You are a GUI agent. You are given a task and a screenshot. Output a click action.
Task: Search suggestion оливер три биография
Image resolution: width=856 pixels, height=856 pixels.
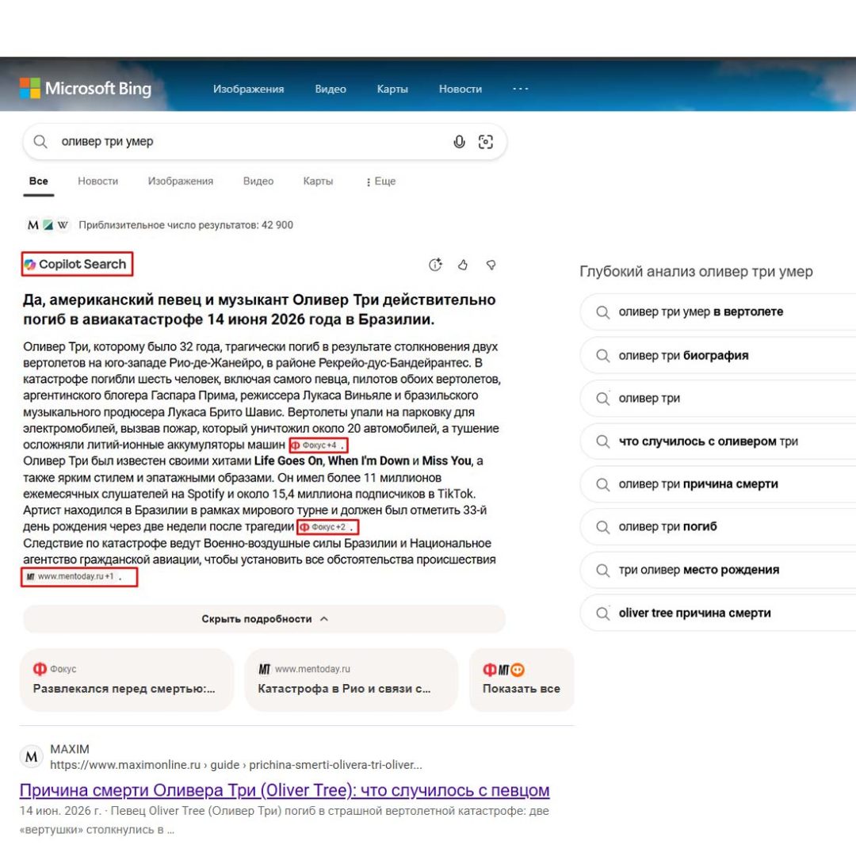coord(718,355)
